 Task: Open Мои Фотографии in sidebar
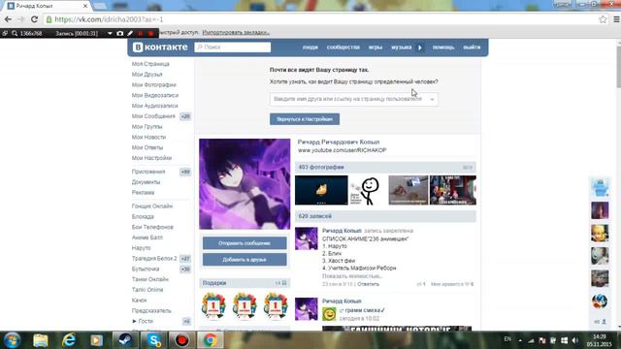[x=153, y=84]
